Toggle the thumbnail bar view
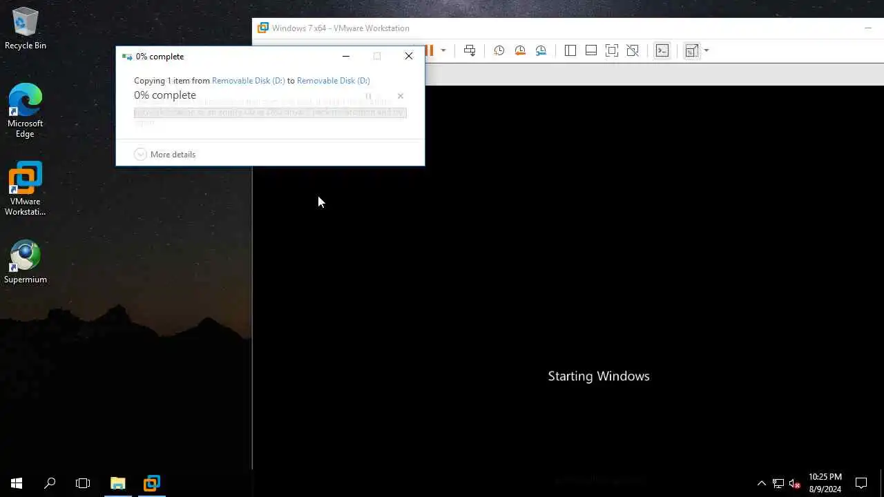Viewport: 884px width, 497px height. coord(591,50)
